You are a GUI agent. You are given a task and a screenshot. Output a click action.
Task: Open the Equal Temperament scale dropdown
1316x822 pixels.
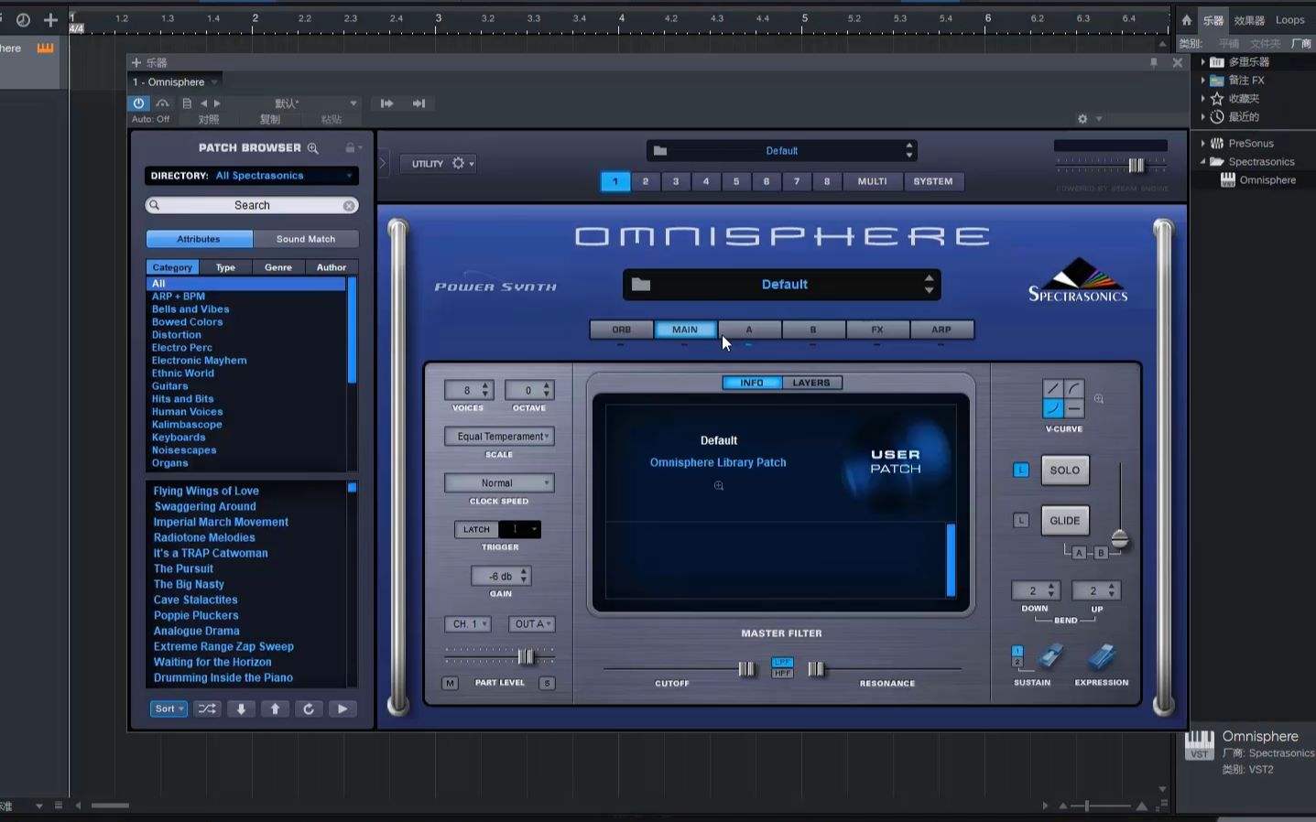[x=499, y=437]
